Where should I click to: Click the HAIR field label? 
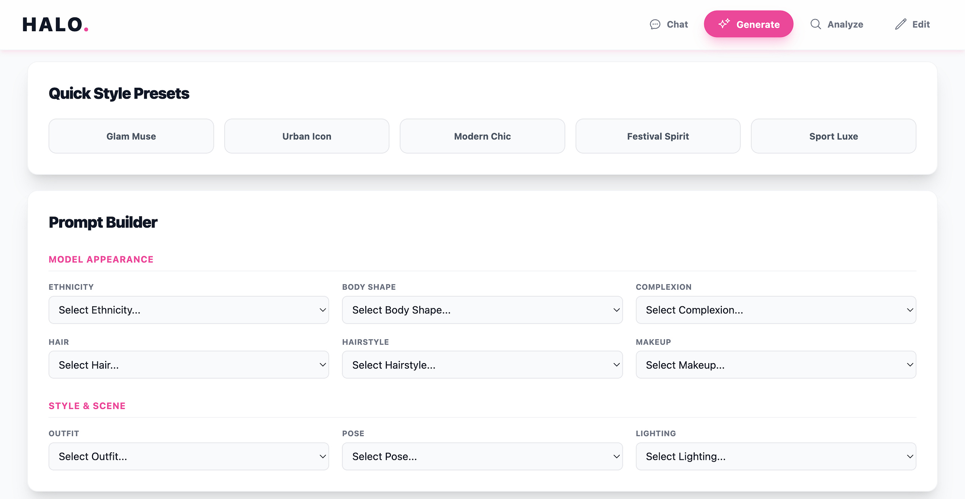[x=59, y=342]
